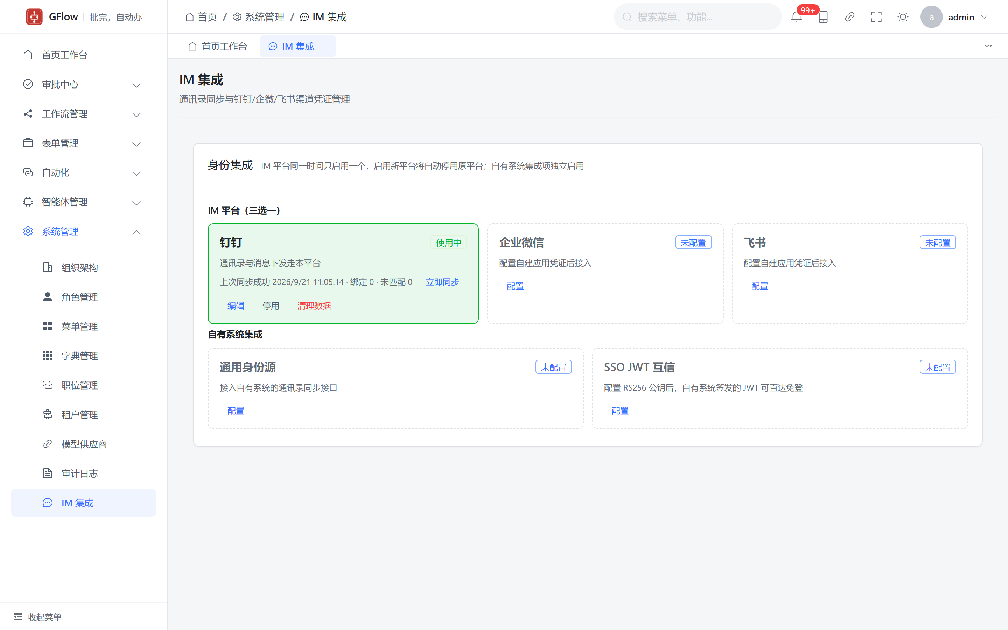Click the GFlow logo icon

[x=34, y=17]
